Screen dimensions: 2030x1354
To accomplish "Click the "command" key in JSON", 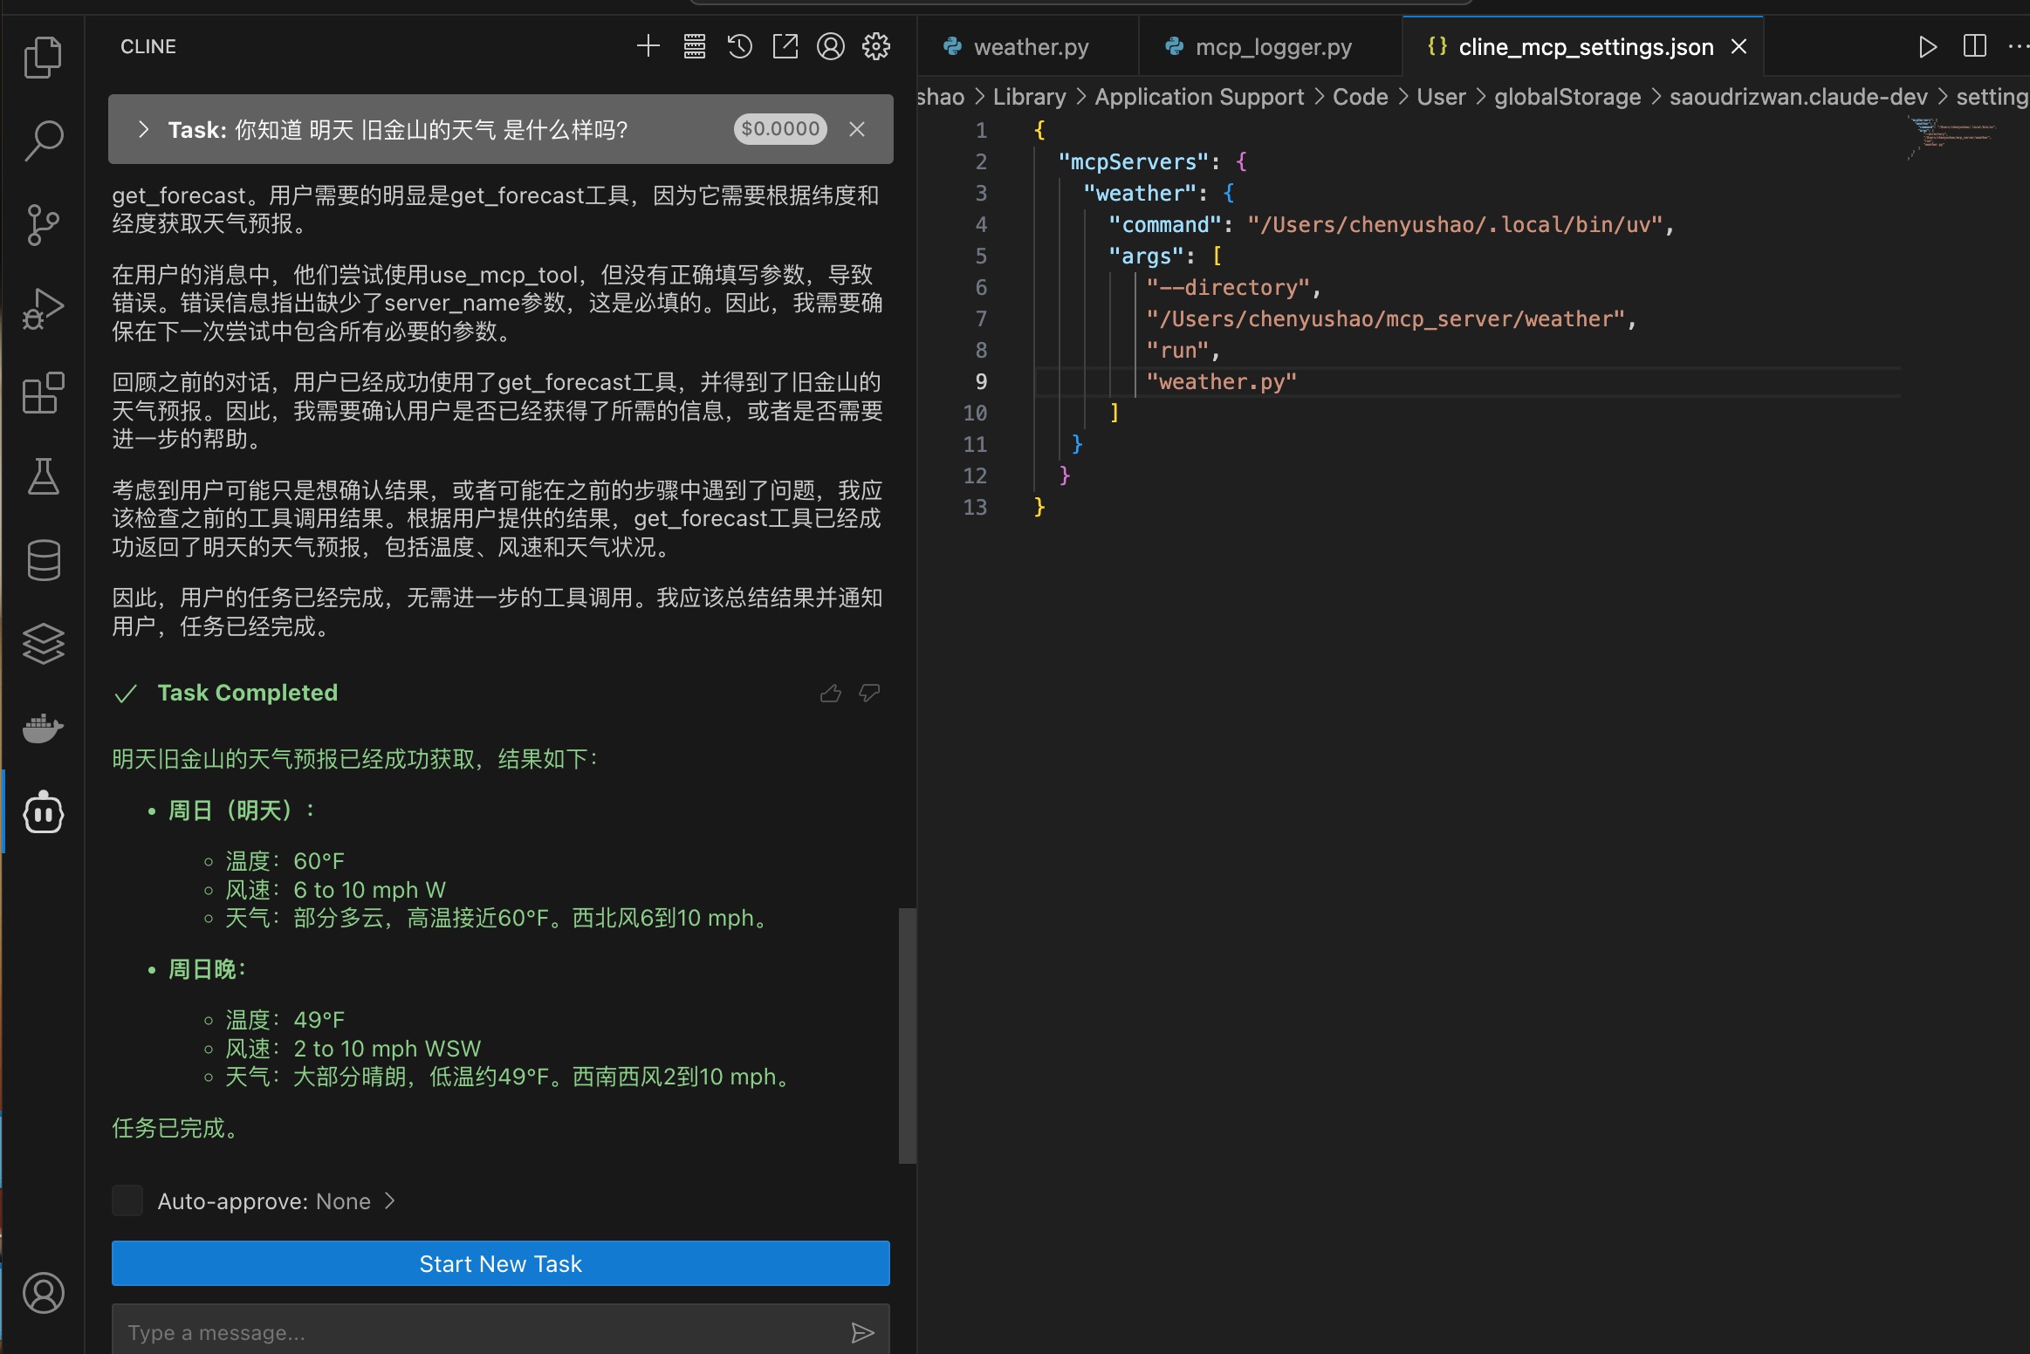I will pyautogui.click(x=1164, y=225).
